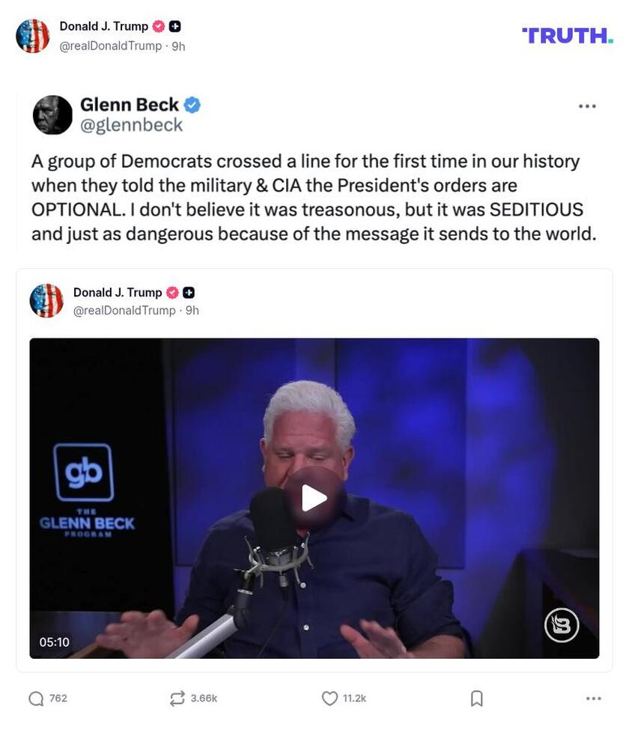This screenshot has height=733, width=629.
Task: Open Donald J. Trump's top profile avatar
Action: coord(33,36)
